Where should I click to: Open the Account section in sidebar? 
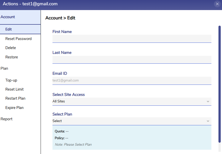coord(8,17)
